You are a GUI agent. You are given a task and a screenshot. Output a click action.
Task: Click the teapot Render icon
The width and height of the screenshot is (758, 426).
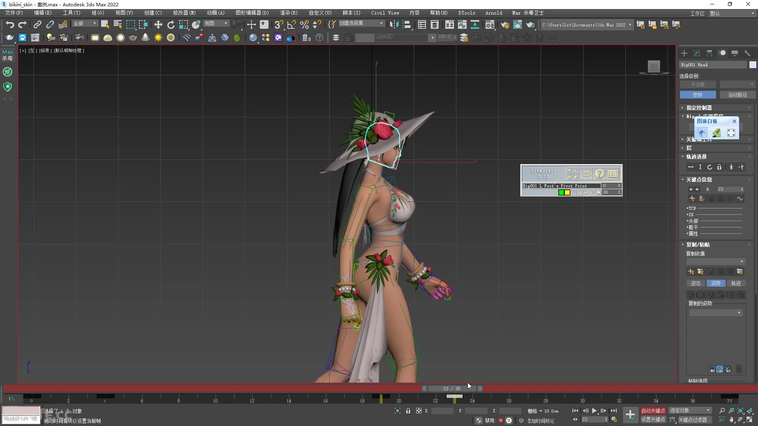pyautogui.click(x=530, y=25)
